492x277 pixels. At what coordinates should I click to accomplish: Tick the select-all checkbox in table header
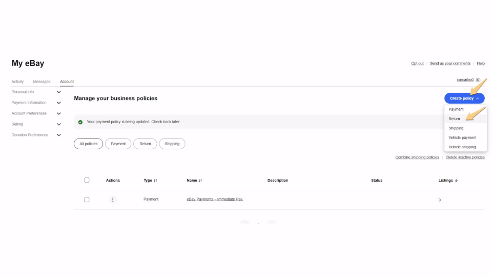[87, 180]
